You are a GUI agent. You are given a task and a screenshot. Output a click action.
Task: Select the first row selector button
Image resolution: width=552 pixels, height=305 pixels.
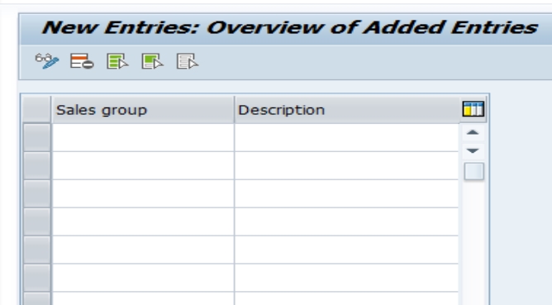tap(37, 137)
